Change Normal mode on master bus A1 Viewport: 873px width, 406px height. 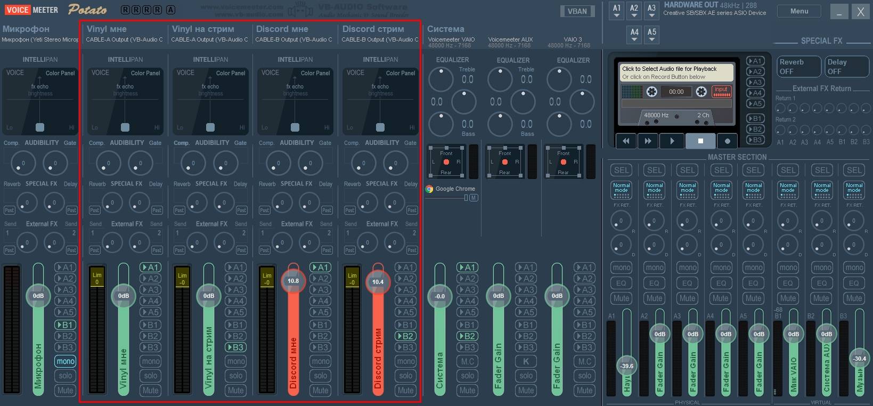click(621, 190)
